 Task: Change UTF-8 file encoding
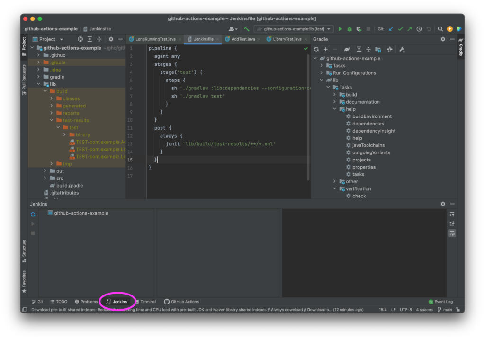pos(405,310)
